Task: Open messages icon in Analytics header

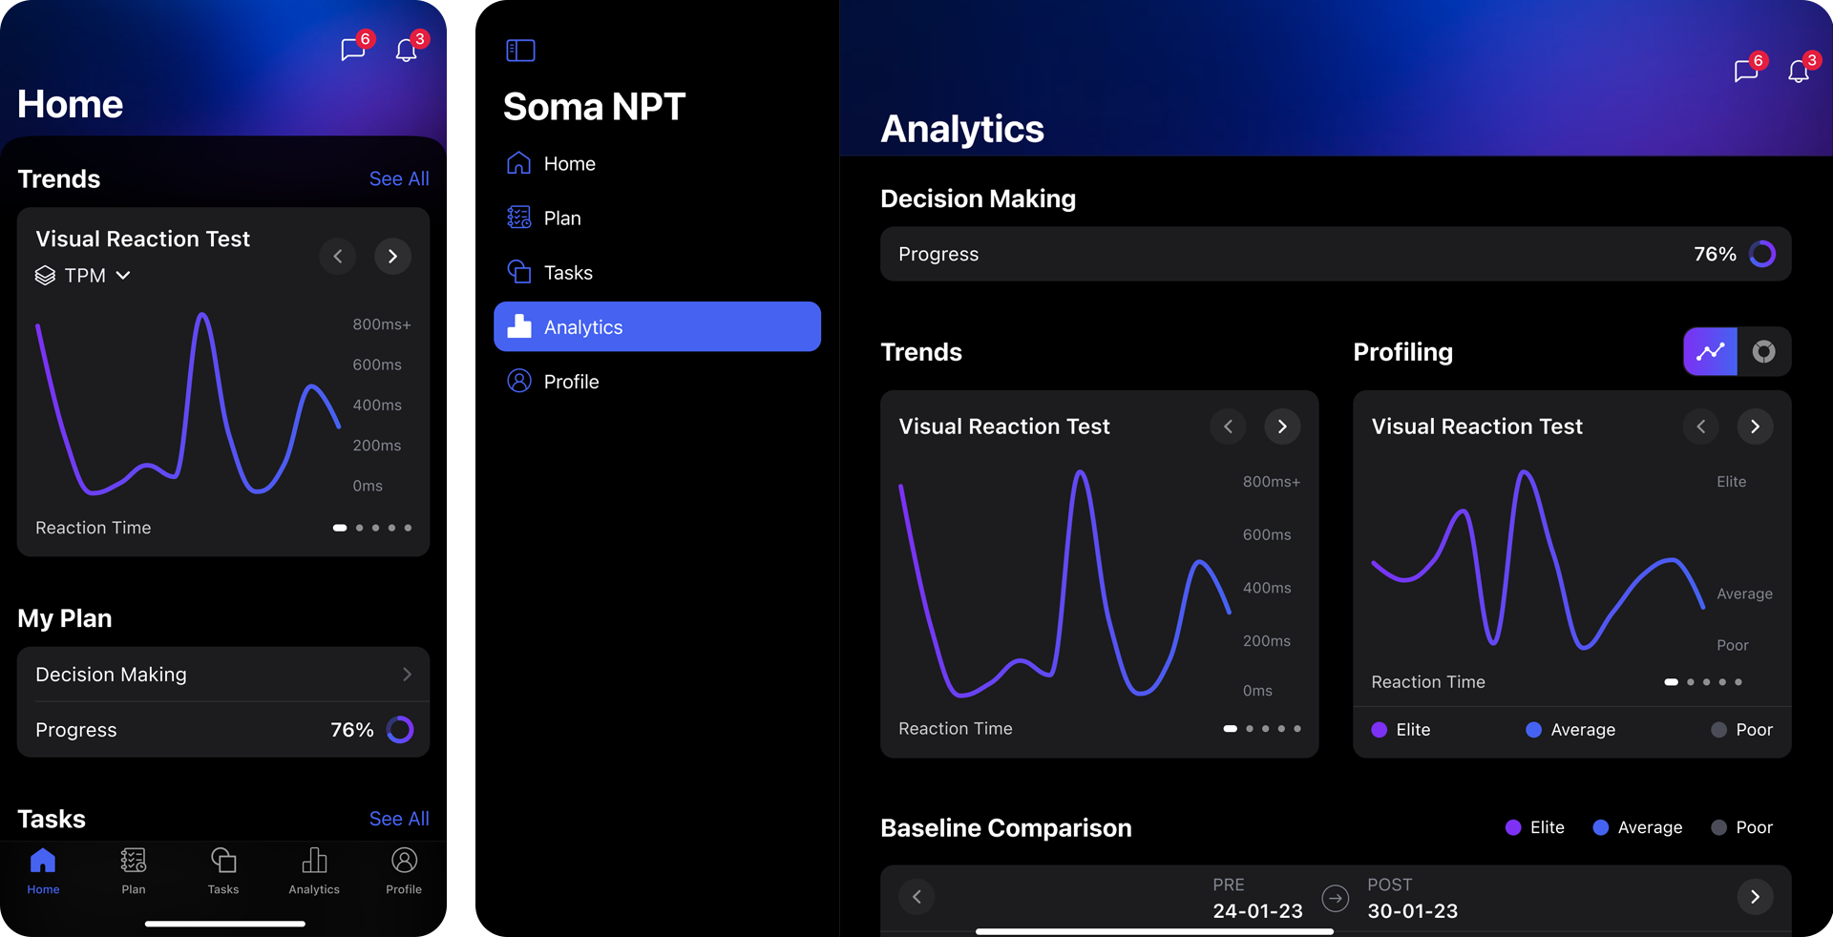Action: pyautogui.click(x=1746, y=71)
